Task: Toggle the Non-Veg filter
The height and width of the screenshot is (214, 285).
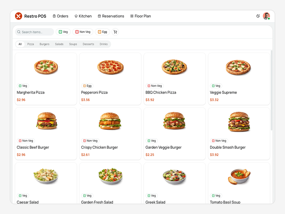Action: (x=83, y=32)
